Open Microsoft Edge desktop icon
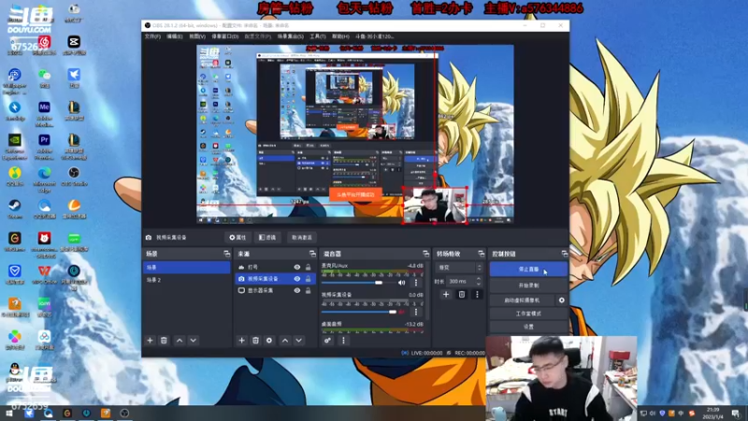748x421 pixels. (44, 179)
